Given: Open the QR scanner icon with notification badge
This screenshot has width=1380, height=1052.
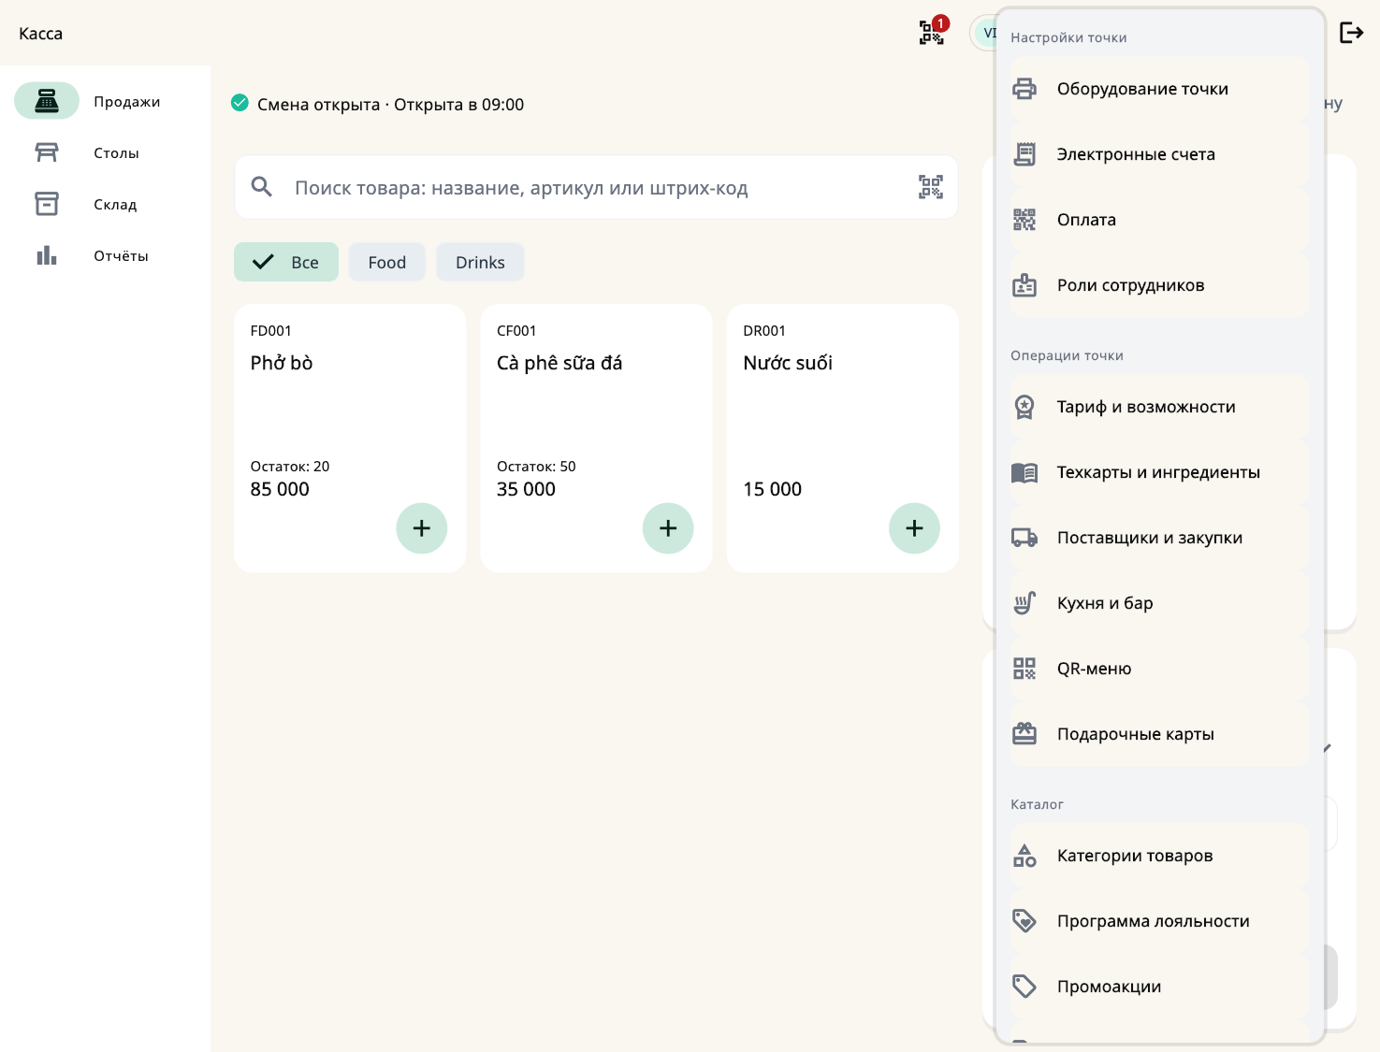Looking at the screenshot, I should point(932,33).
